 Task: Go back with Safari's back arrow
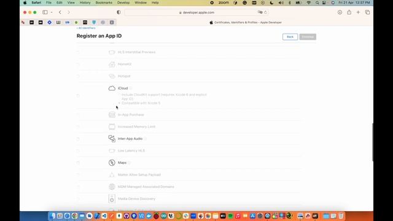[x=60, y=12]
